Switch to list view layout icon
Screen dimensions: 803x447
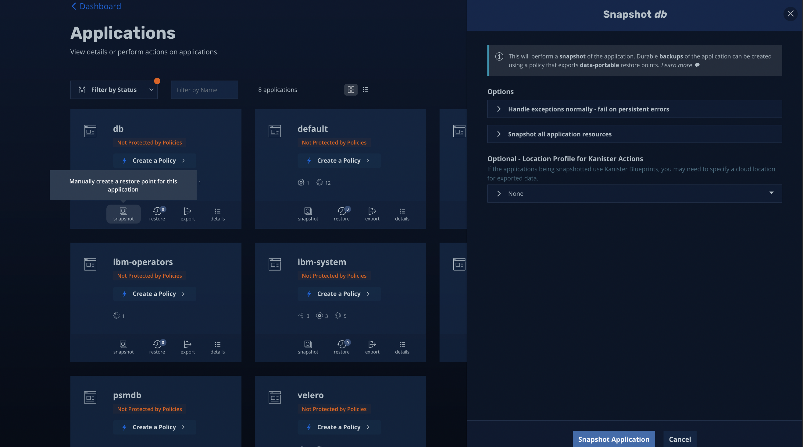[x=365, y=90]
